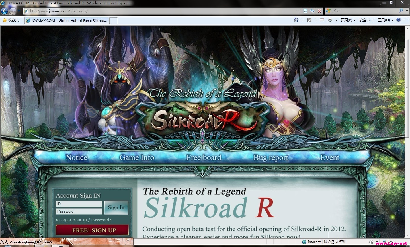Open the Free board navigation tab
Image resolution: width=410 pixels, height=247 pixels.
(204, 157)
